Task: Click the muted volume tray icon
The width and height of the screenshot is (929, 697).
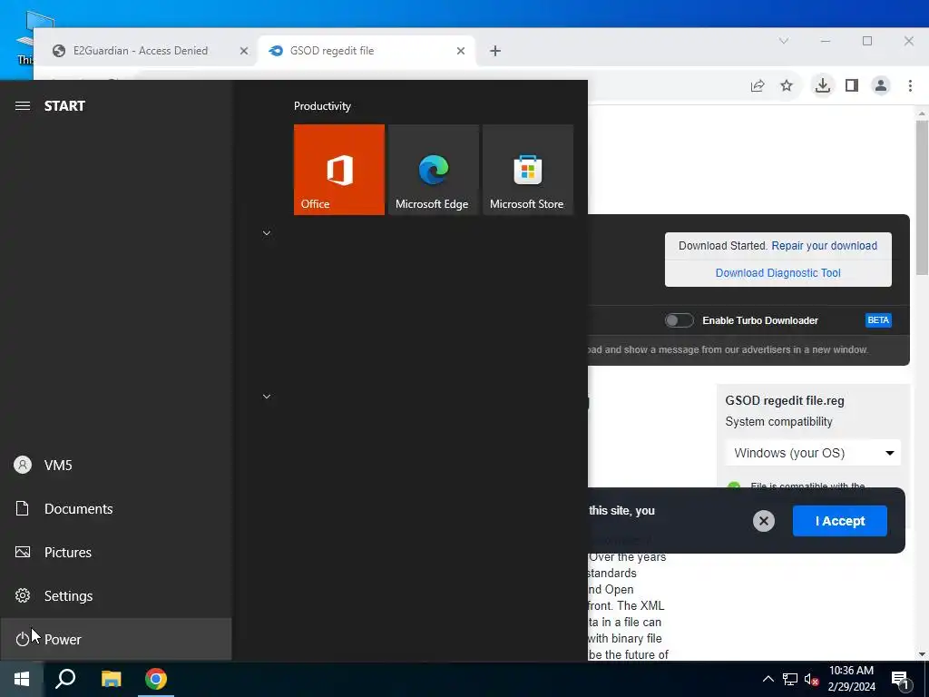Action: pos(811,679)
